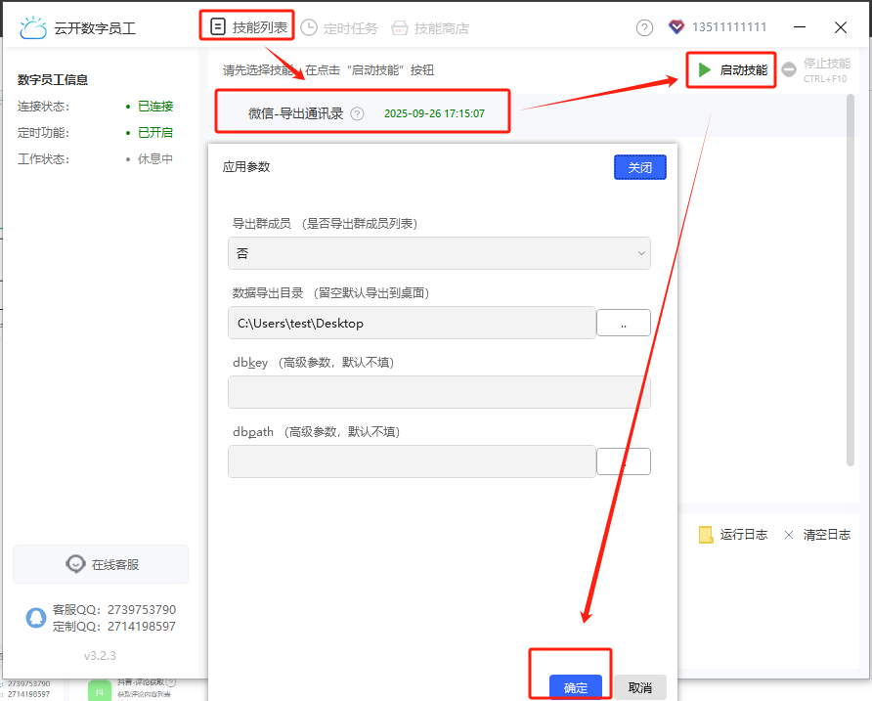This screenshot has height=701, width=872.
Task: Close the 应用参数 dialog with 关闭
Action: (639, 168)
